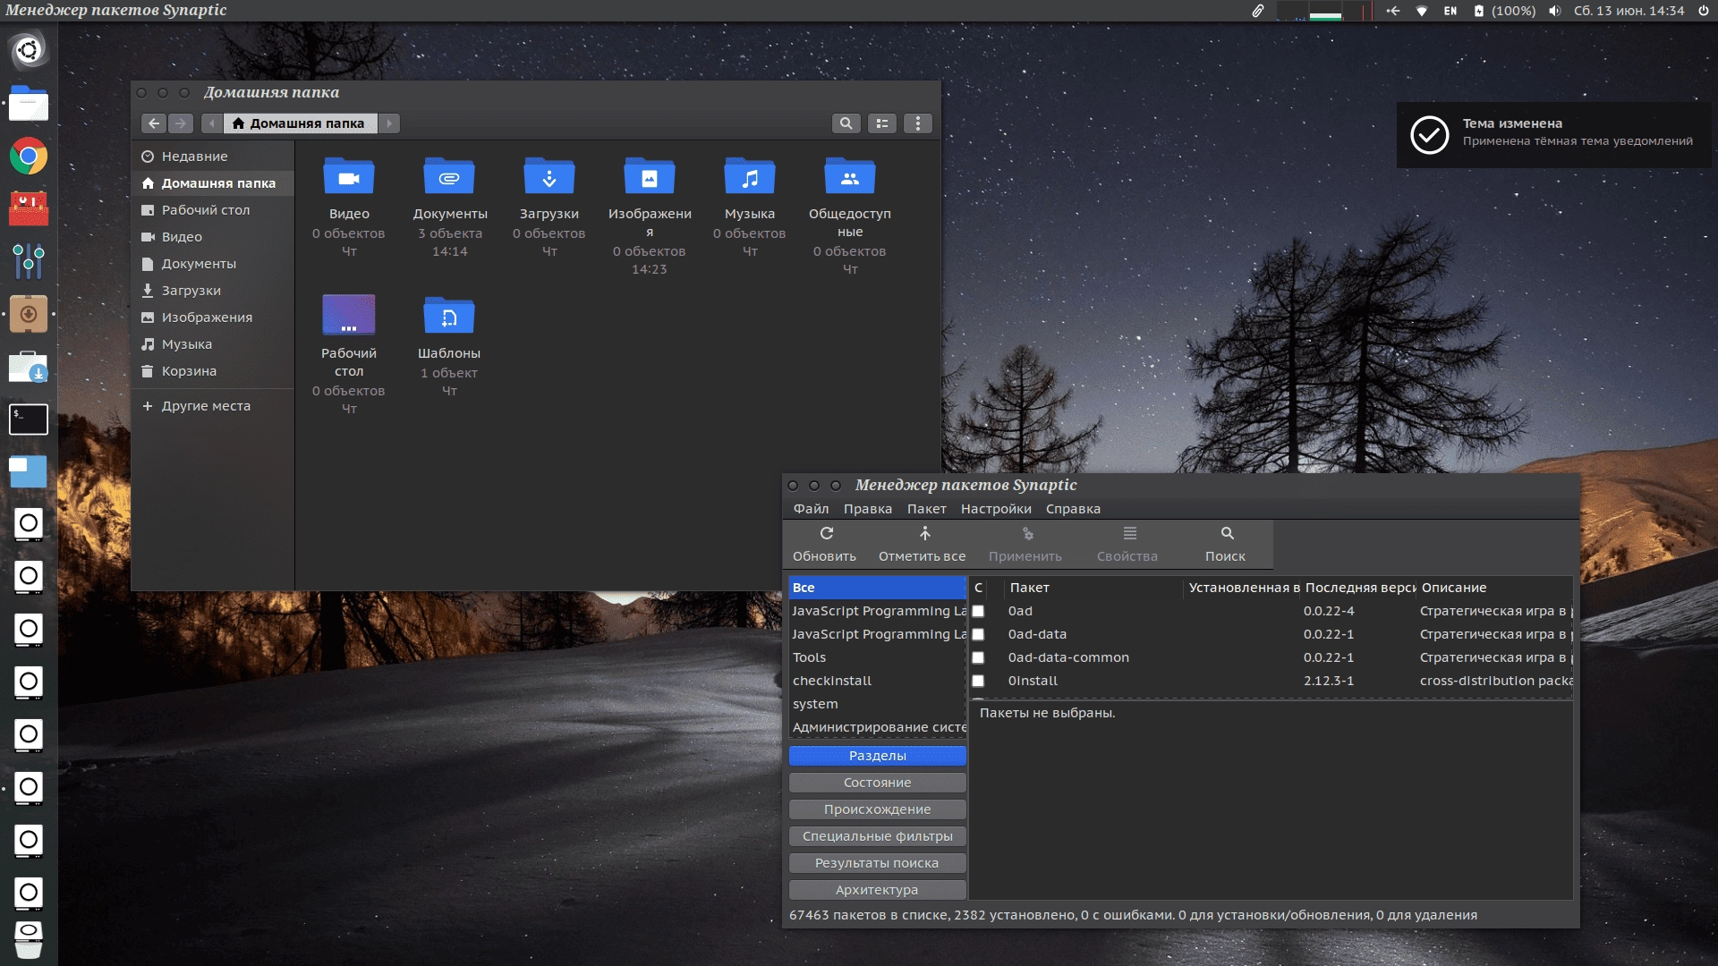The image size is (1718, 966).
Task: Mark the 0install package checkbox
Action: coord(978,681)
